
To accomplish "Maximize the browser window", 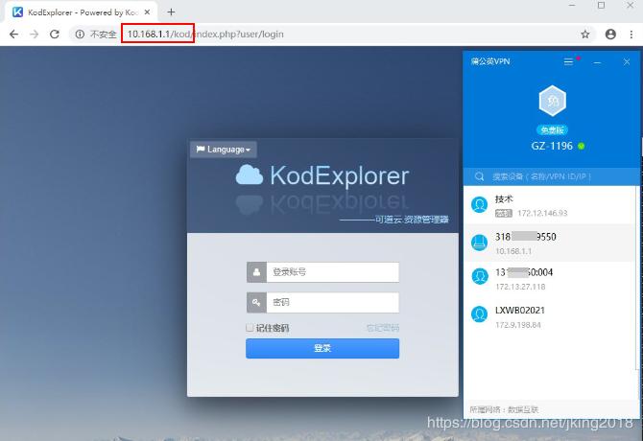I will pyautogui.click(x=601, y=6).
